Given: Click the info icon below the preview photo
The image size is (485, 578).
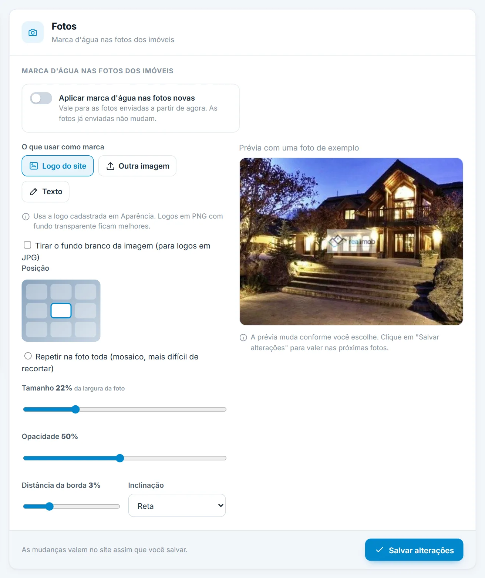Looking at the screenshot, I should point(243,337).
